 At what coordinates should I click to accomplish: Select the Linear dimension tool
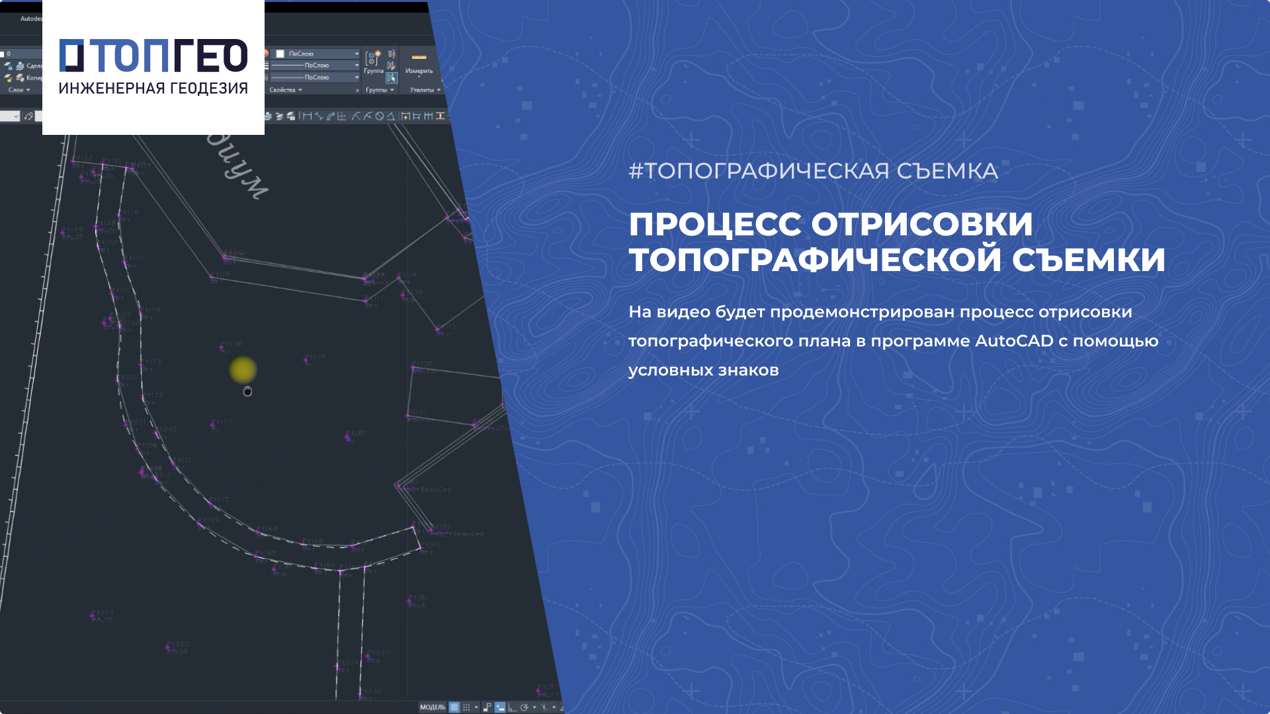[x=308, y=116]
